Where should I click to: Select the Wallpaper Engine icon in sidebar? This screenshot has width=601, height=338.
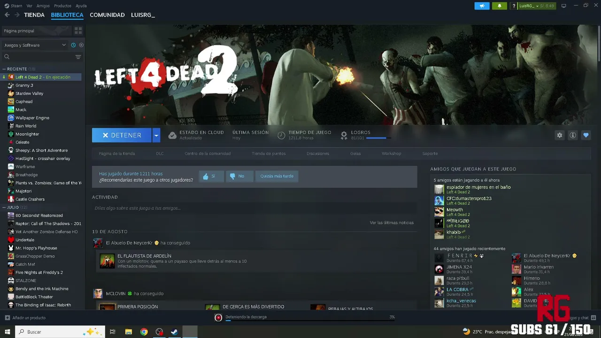click(11, 118)
